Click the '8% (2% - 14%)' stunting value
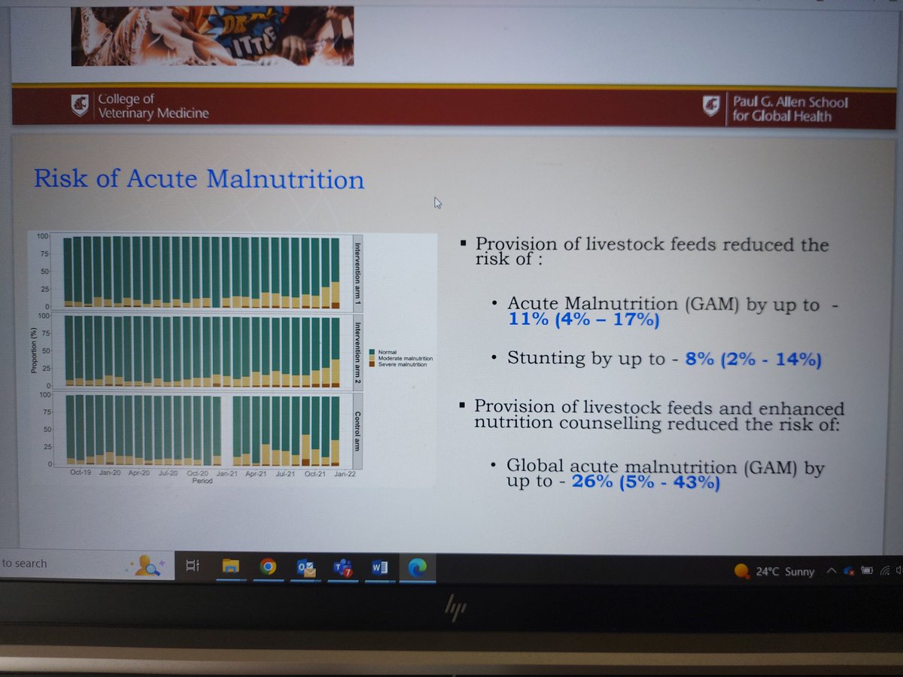903x677 pixels. (x=752, y=359)
